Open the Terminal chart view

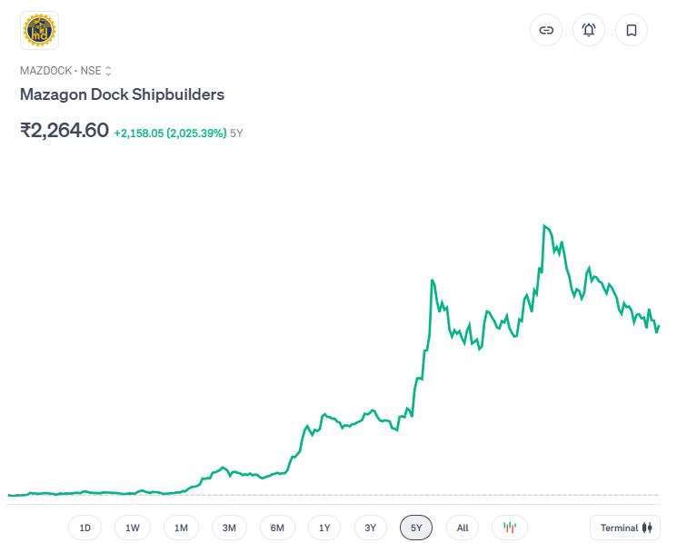click(625, 528)
